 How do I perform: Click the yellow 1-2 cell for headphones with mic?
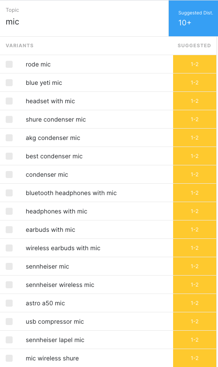(x=194, y=211)
